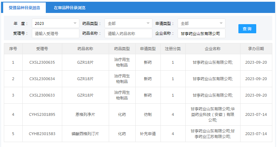
Task: Click 新药 in row CXSL2300634
Action: (148, 79)
